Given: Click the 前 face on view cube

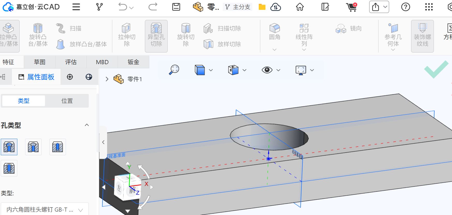Looking at the screenshot, I should pyautogui.click(x=132, y=191).
